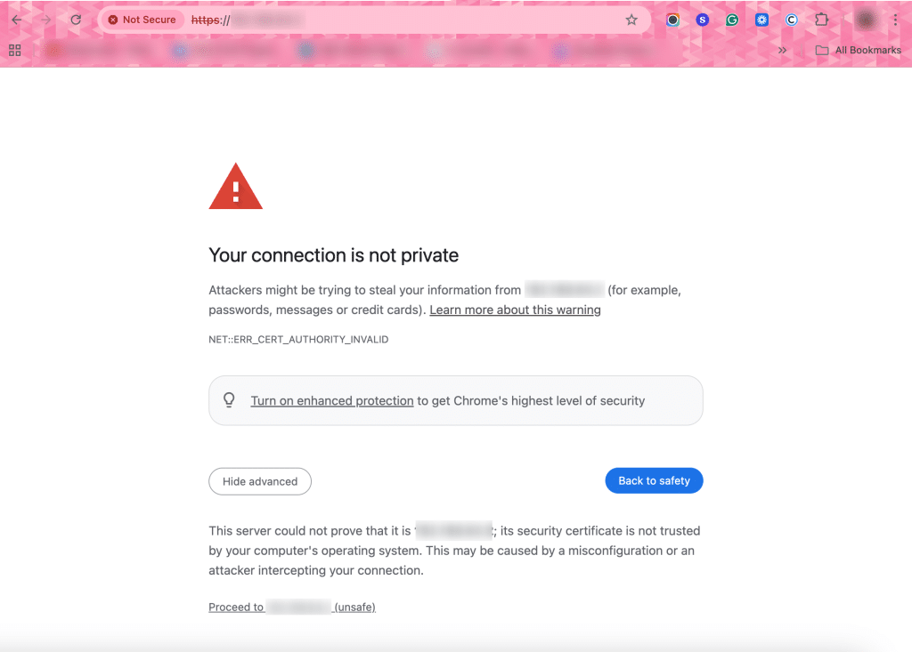Screen dimensions: 912x652
Task: Open the All Bookmarks folder
Action: (859, 50)
